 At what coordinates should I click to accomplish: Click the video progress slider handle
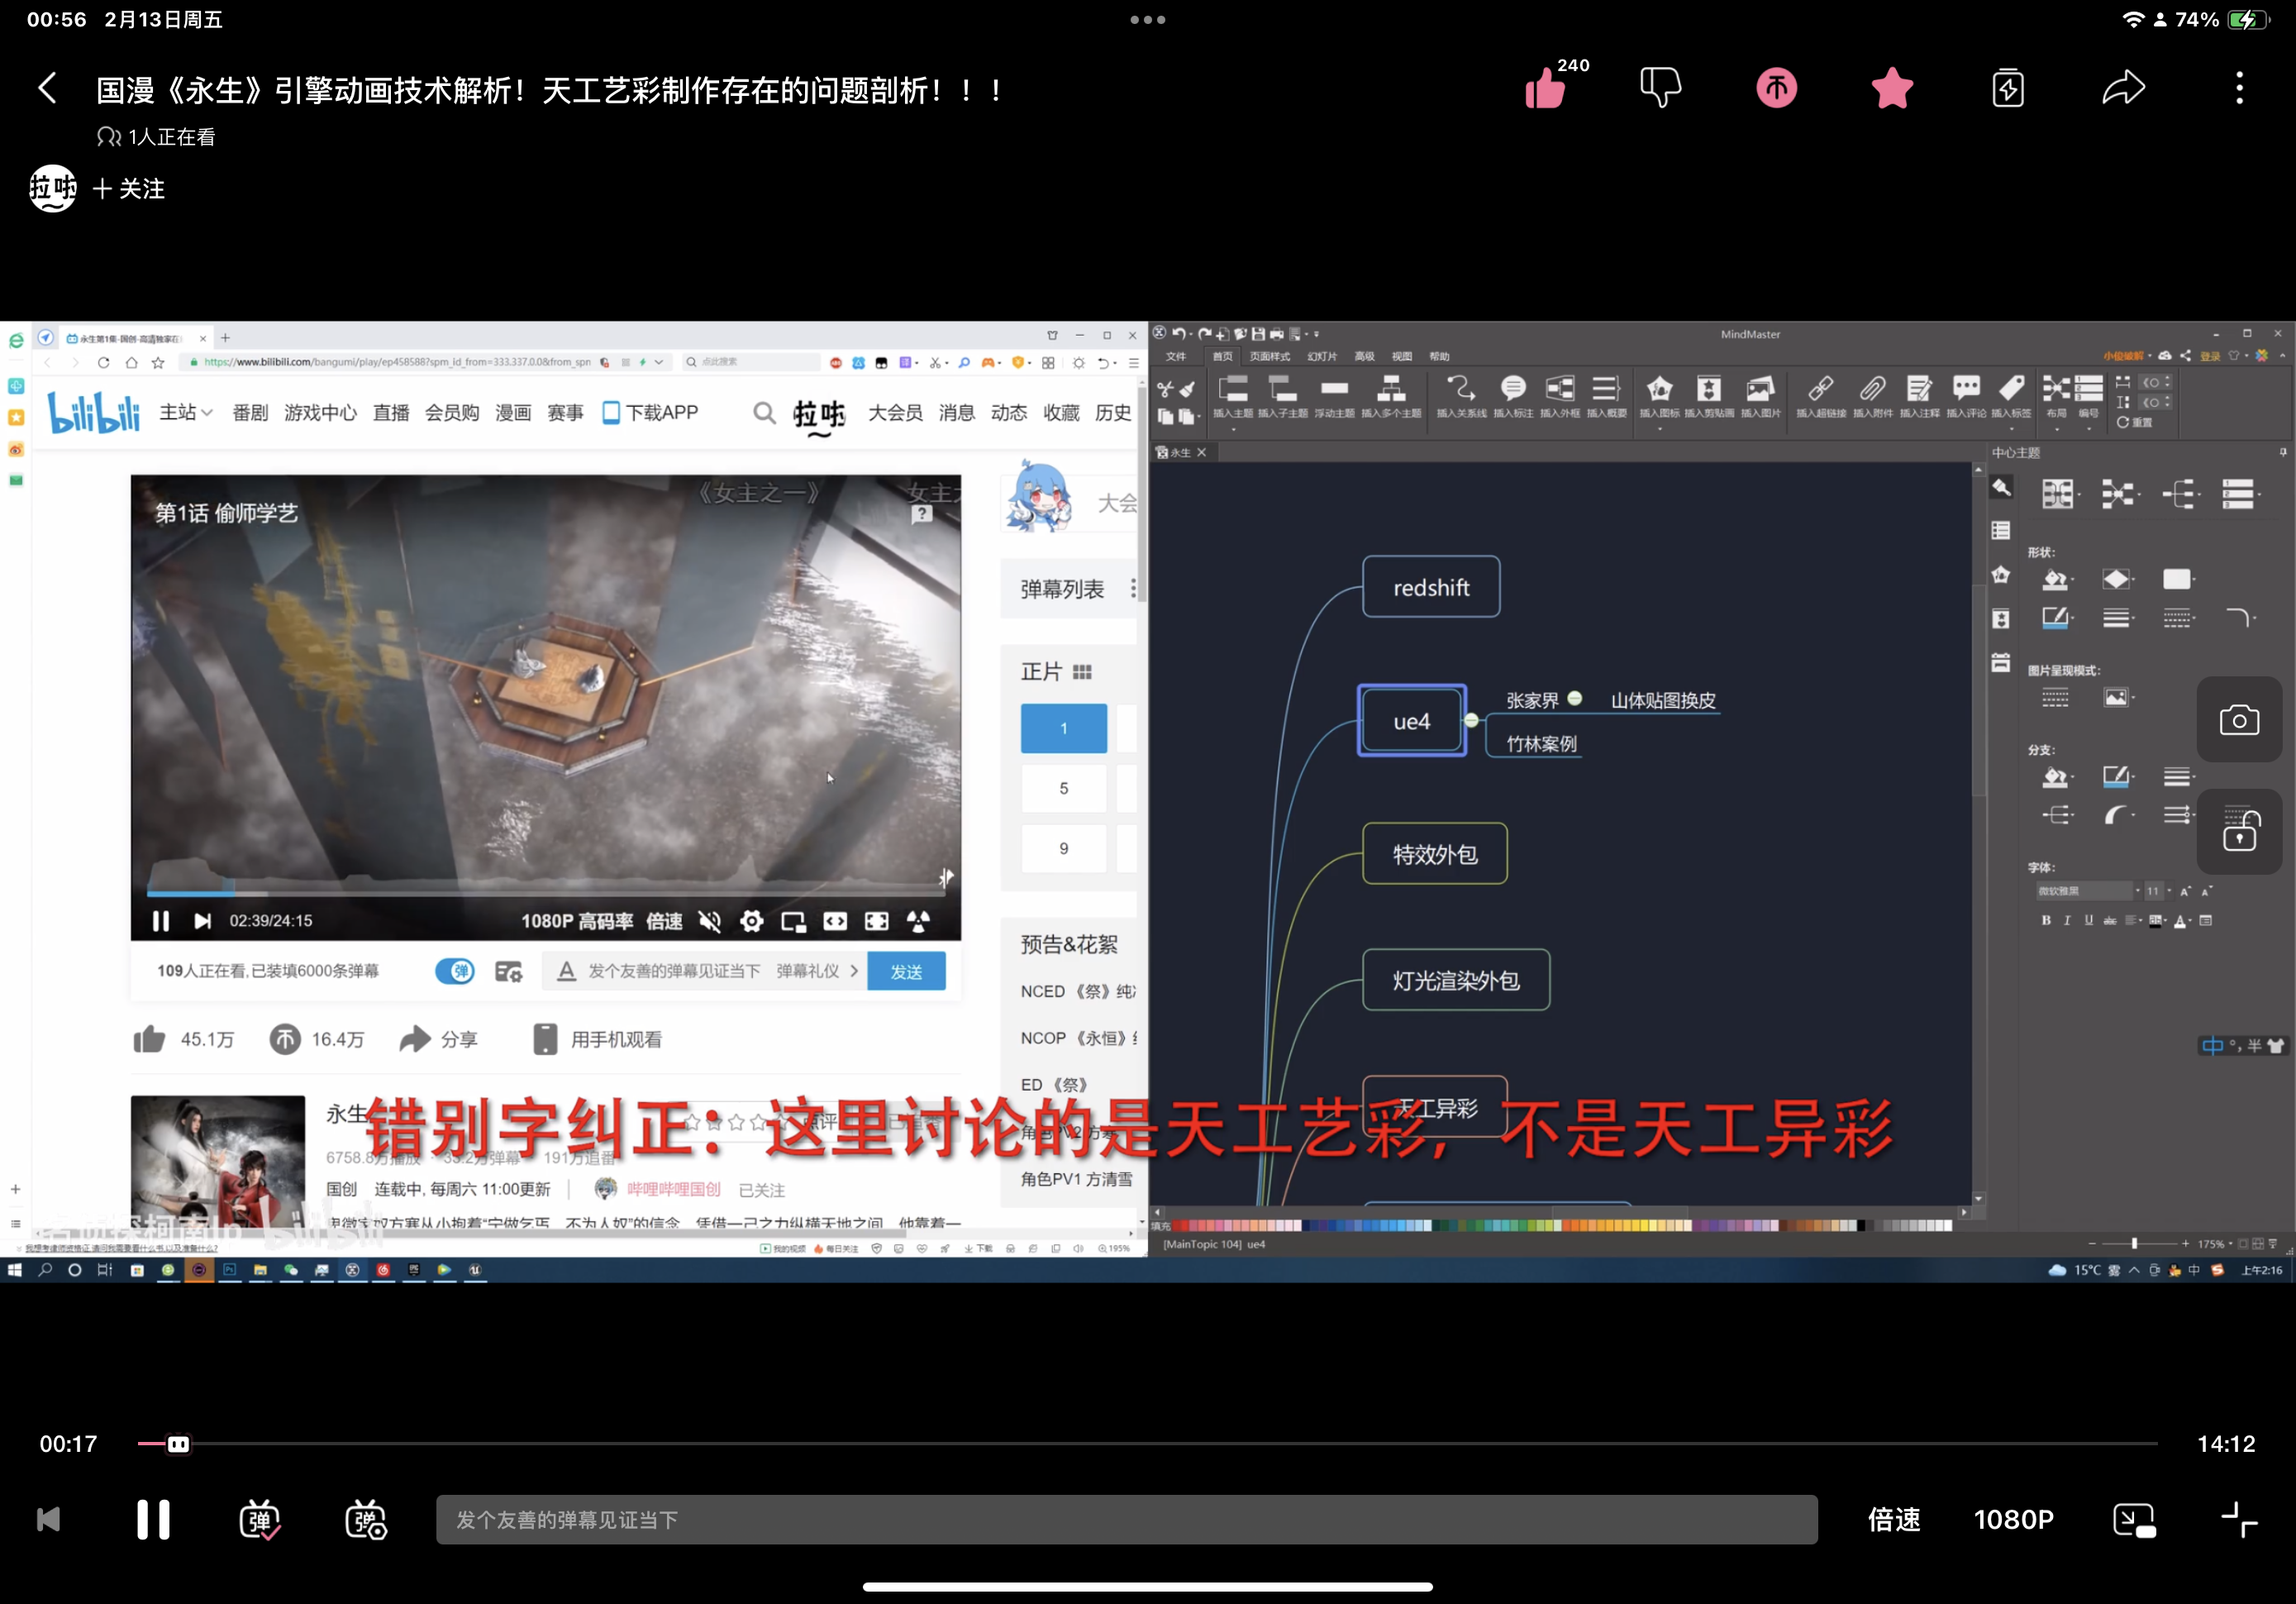coord(178,1444)
